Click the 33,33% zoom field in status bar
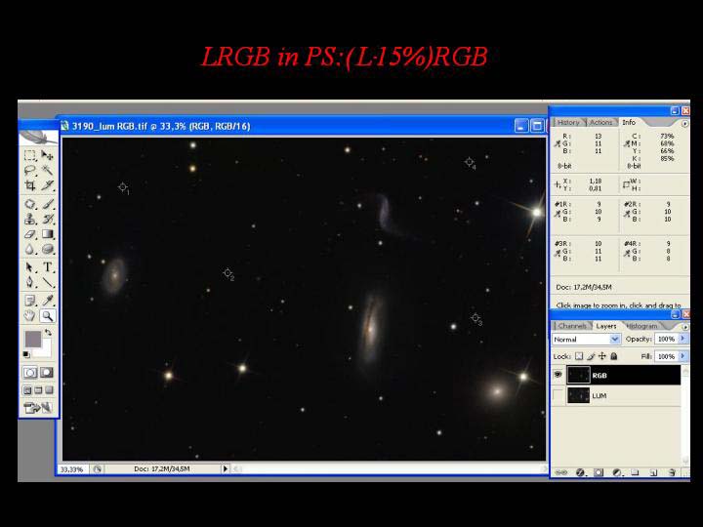This screenshot has width=703, height=527. click(71, 469)
